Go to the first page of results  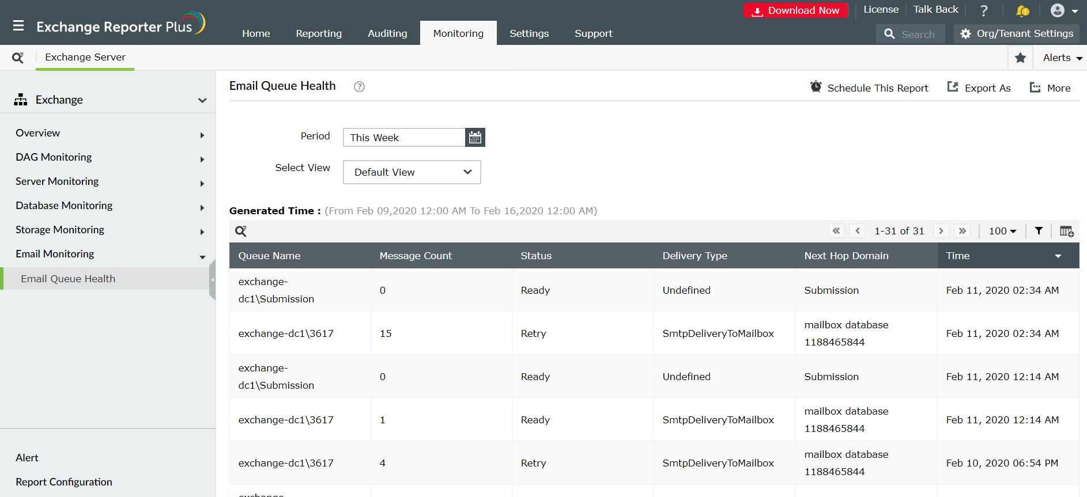click(x=836, y=231)
